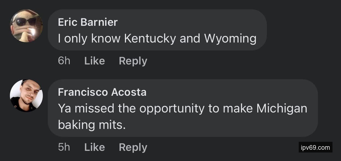The width and height of the screenshot is (341, 161).
Task: Click the Eric Barnier name link
Action: pyautogui.click(x=88, y=22)
